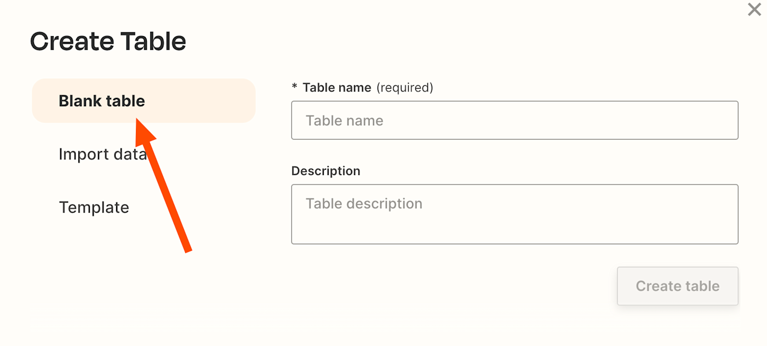The image size is (767, 346).
Task: Switch to Import data option
Action: [102, 154]
